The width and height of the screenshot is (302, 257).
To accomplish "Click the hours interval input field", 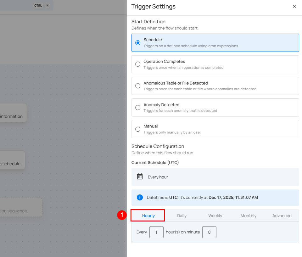I will pos(156,232).
